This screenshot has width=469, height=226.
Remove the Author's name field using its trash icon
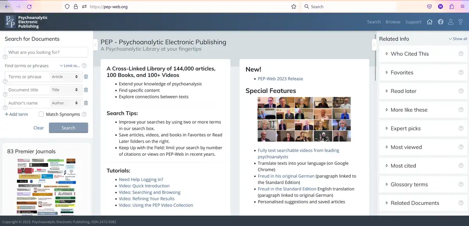[x=86, y=103]
